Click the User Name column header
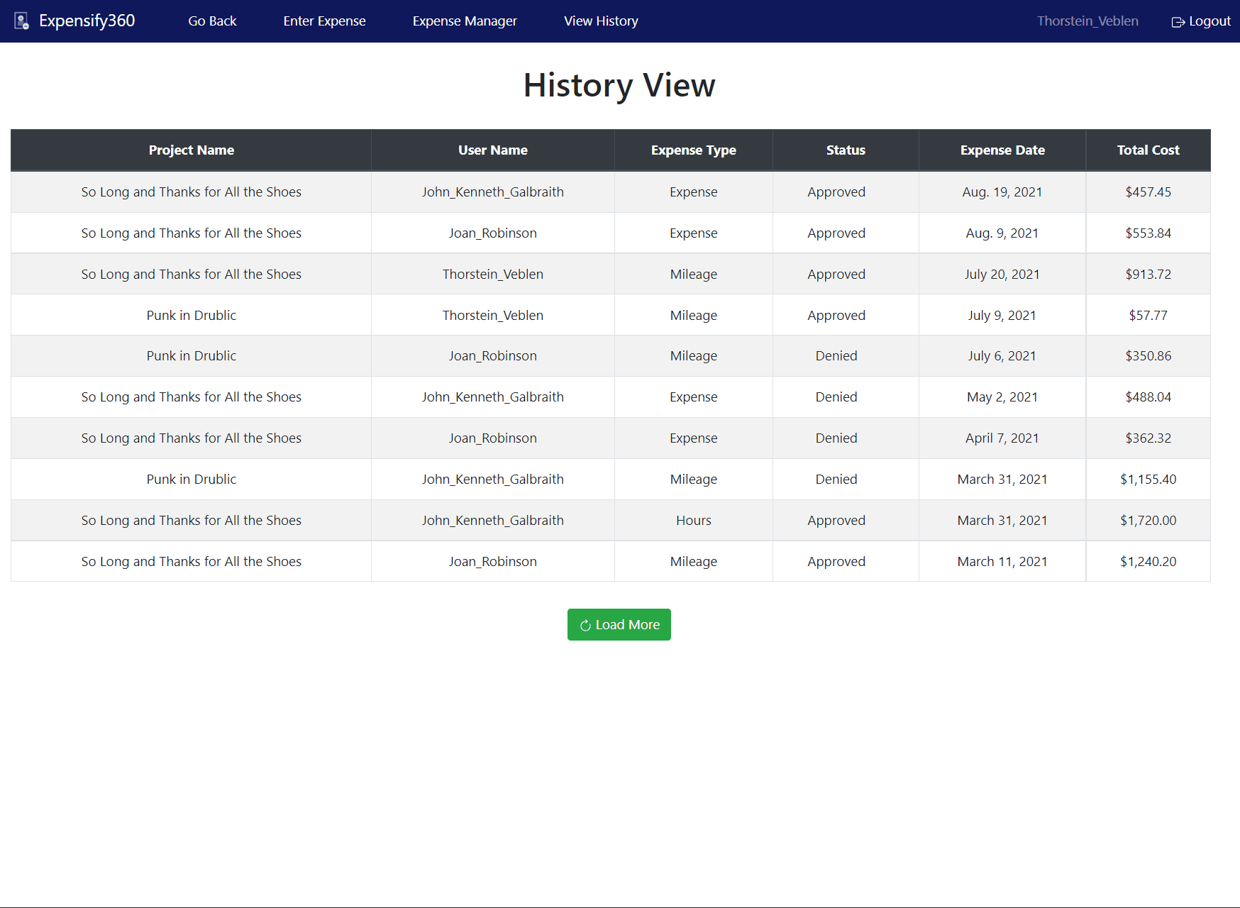This screenshot has height=908, width=1240. click(x=492, y=150)
